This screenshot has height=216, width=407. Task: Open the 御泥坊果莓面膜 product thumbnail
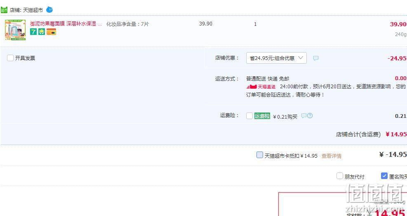[x=15, y=30]
